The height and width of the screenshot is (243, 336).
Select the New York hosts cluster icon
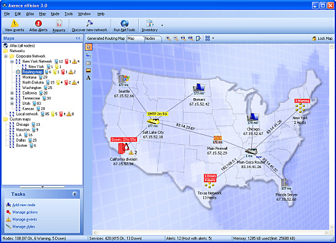[x=300, y=109]
